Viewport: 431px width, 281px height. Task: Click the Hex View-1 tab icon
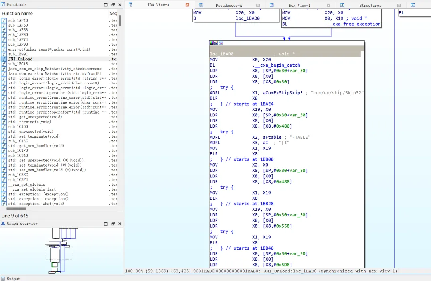click(272, 5)
